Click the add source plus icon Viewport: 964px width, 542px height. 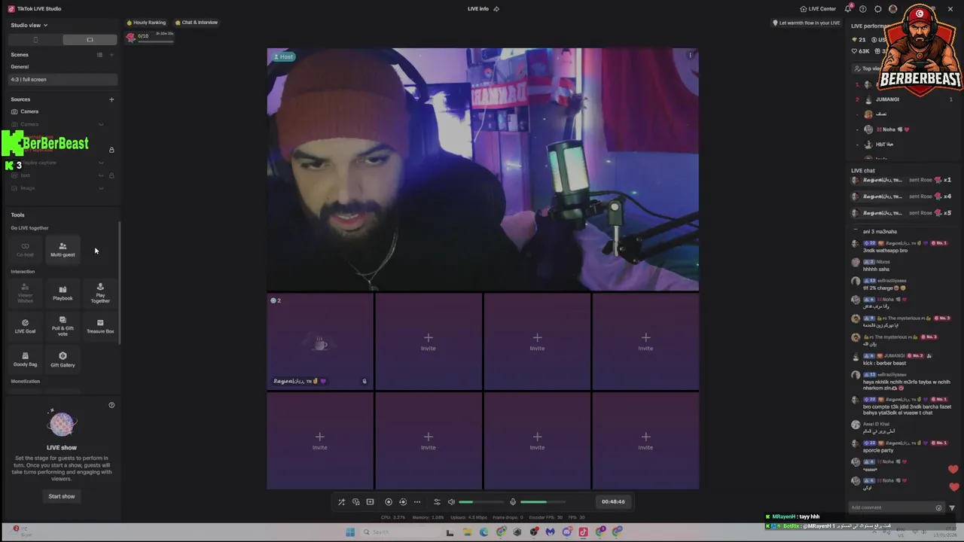pyautogui.click(x=111, y=99)
